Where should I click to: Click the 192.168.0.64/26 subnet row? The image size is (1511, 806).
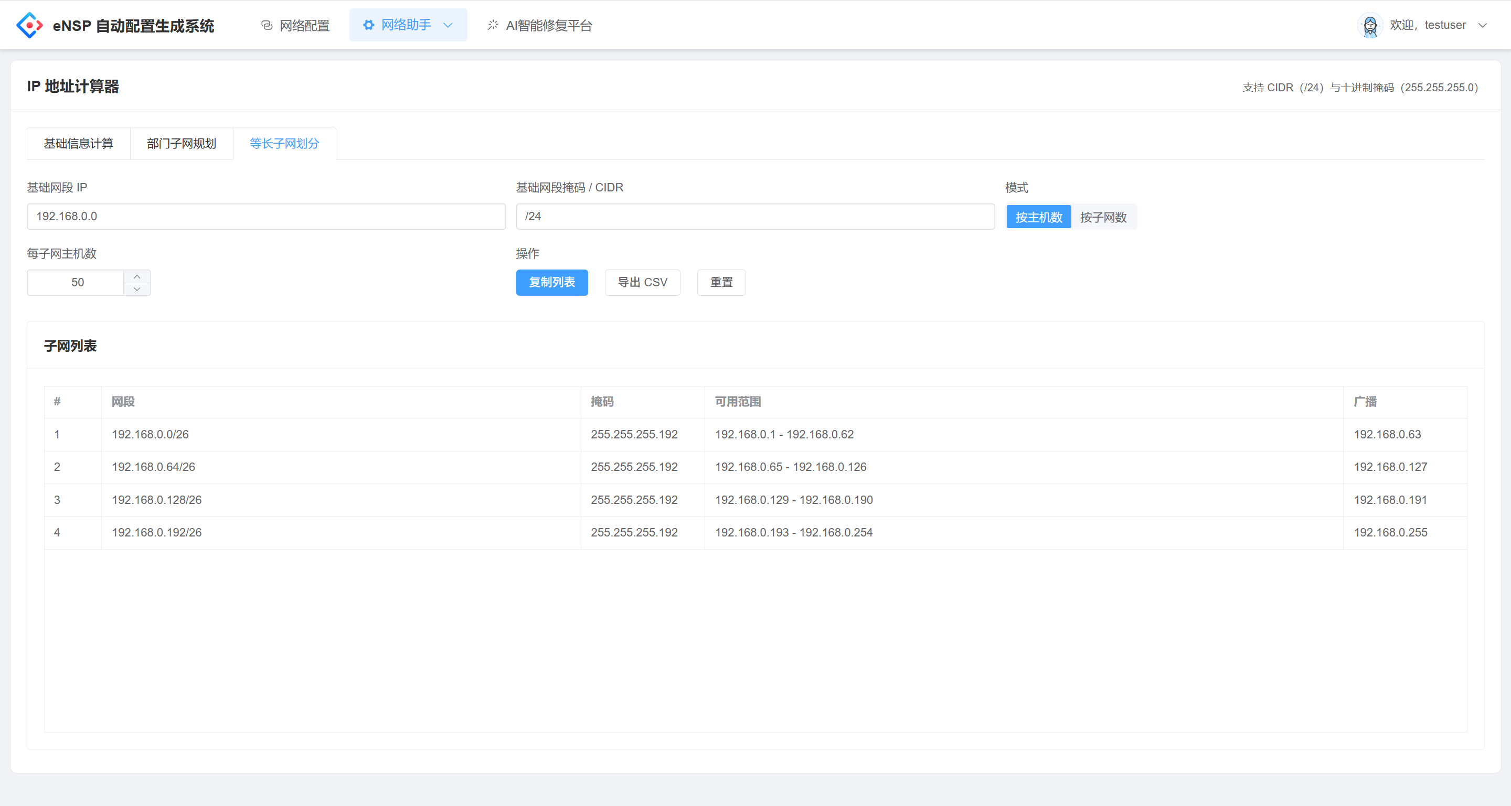[x=154, y=467]
